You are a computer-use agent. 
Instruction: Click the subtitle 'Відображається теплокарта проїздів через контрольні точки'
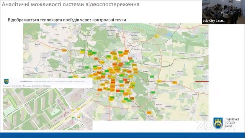[x=67, y=20]
